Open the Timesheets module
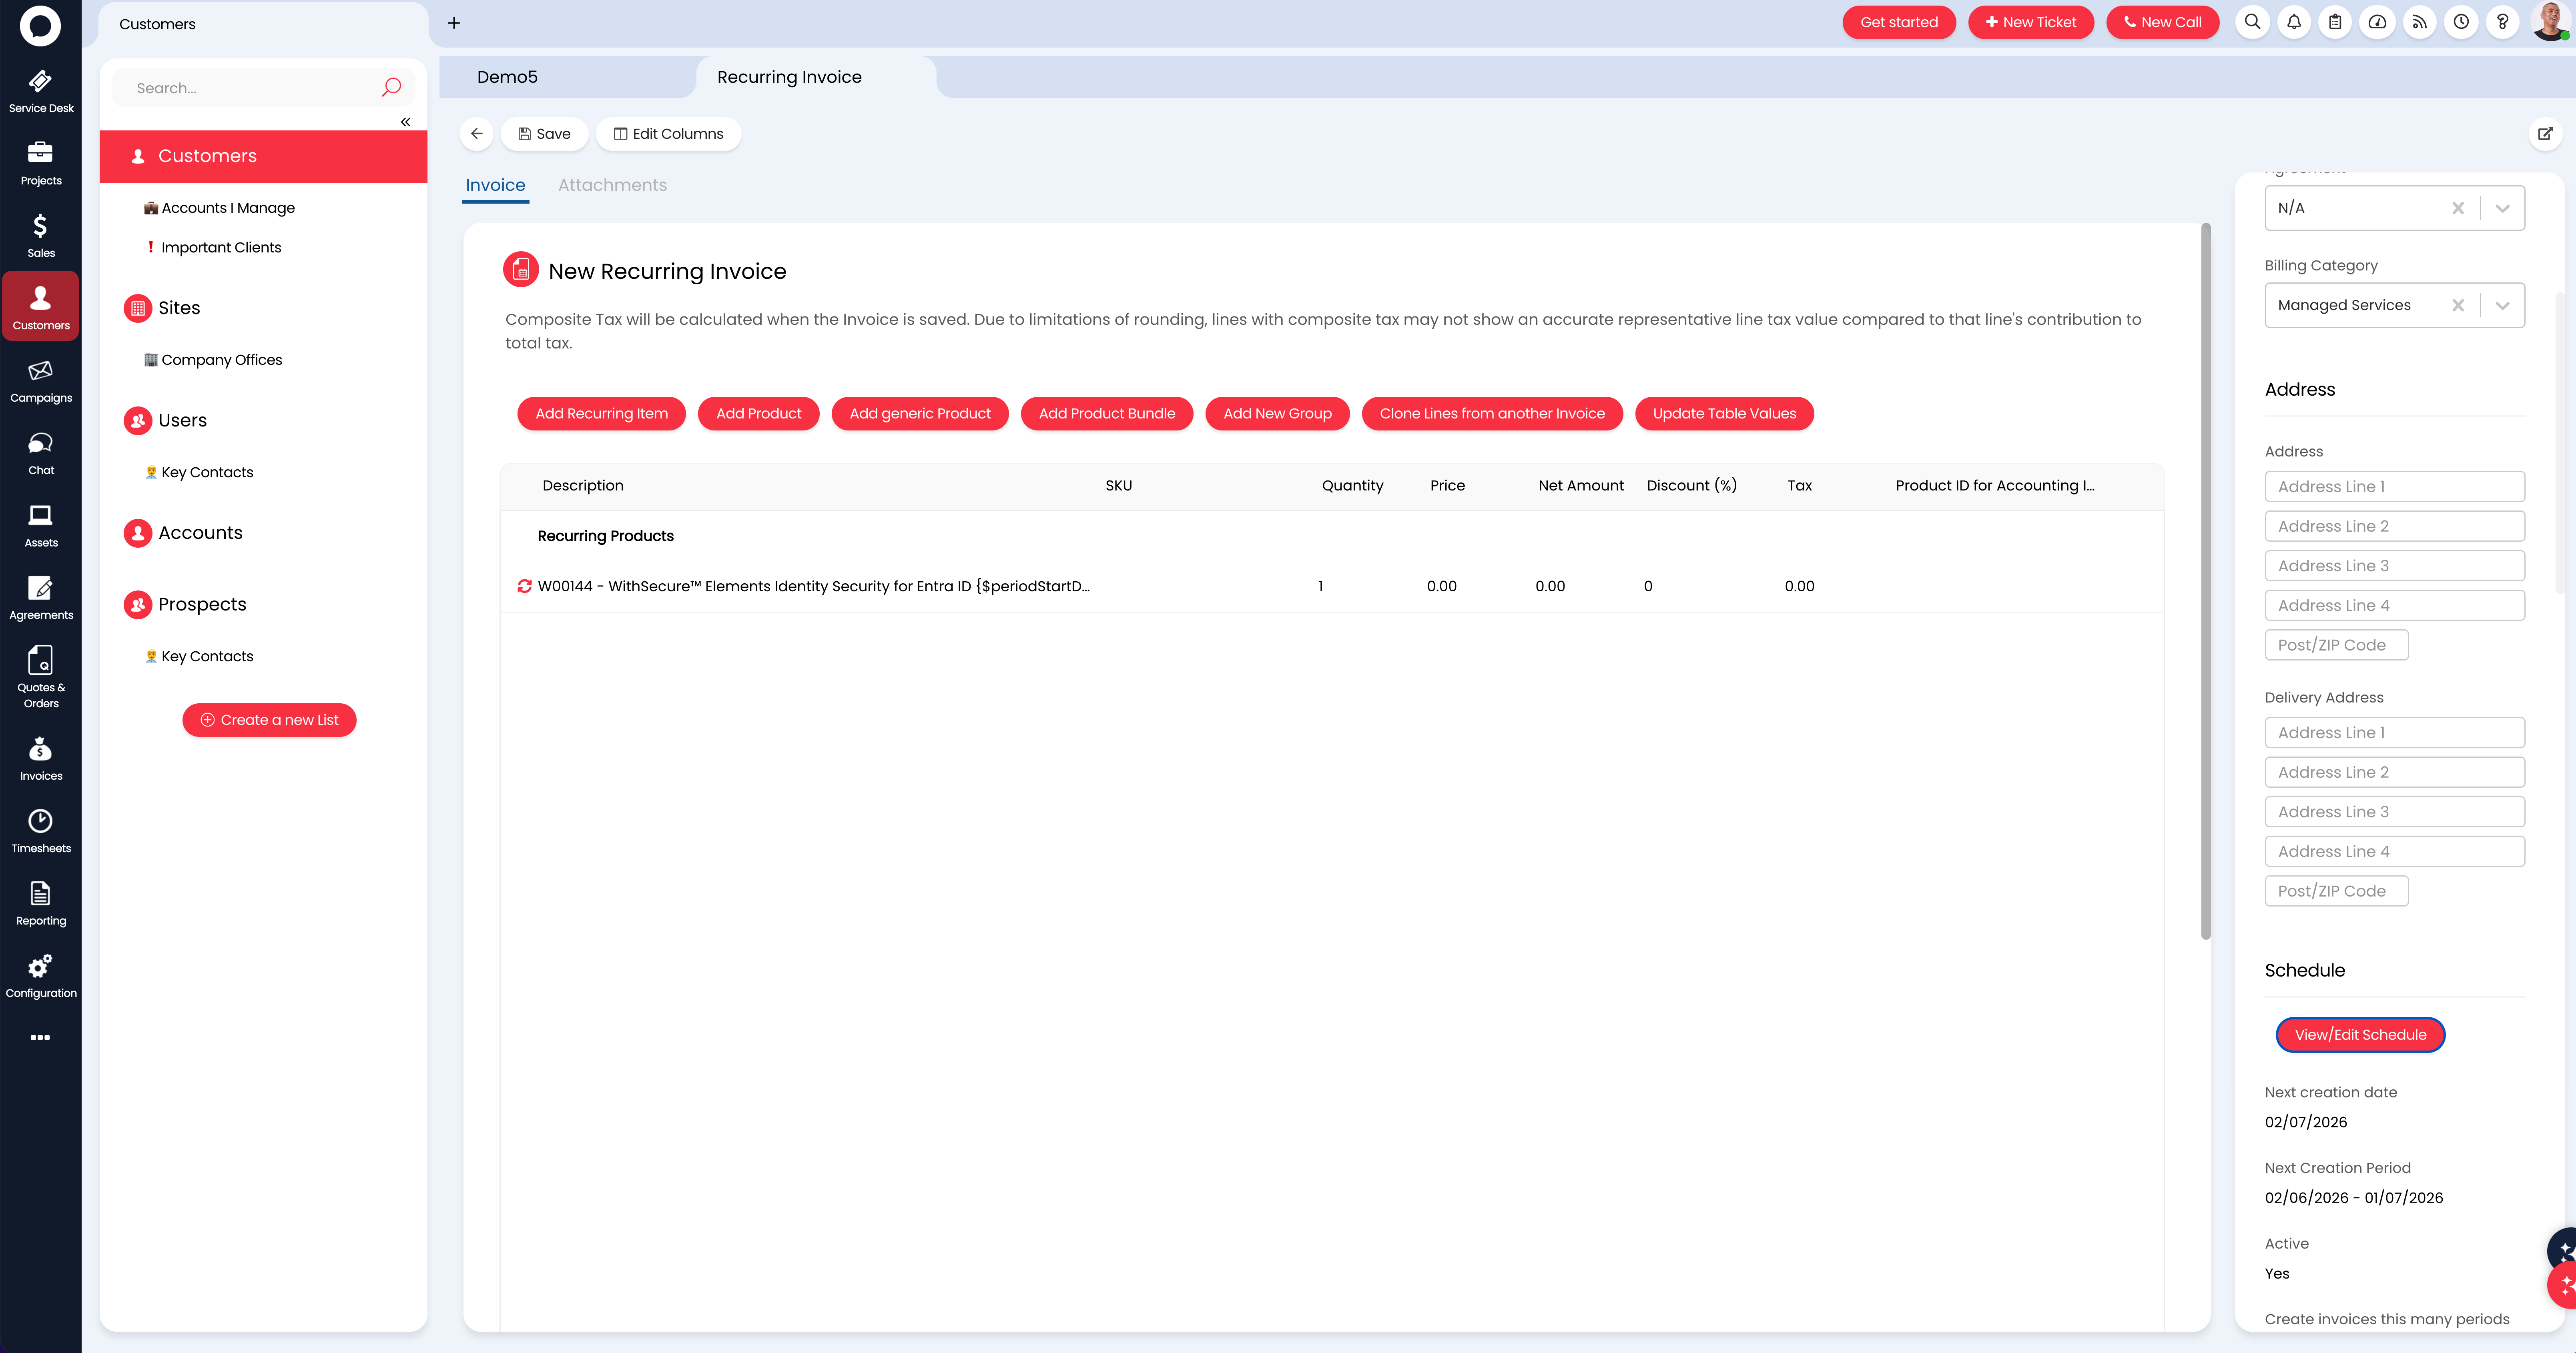Image resolution: width=2576 pixels, height=1353 pixels. pos(40,831)
